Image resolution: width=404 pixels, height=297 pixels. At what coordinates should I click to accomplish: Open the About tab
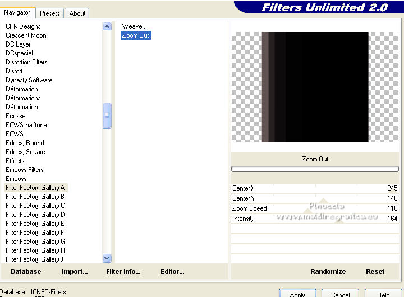tap(77, 13)
